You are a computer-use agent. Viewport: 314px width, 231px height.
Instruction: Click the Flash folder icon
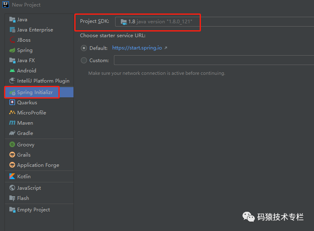(x=12, y=198)
